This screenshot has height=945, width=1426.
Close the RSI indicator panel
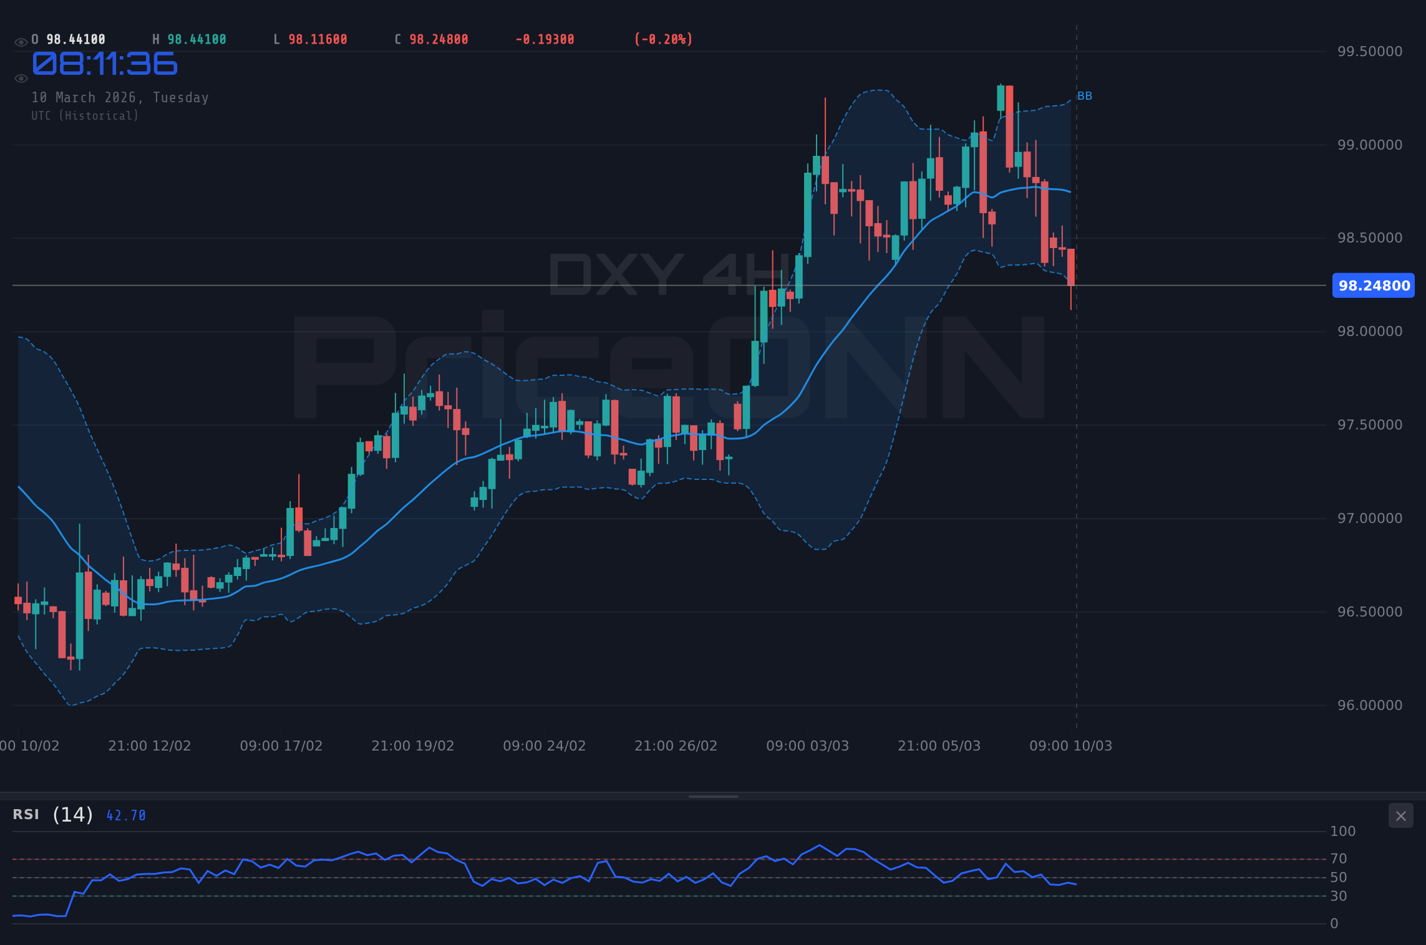pyautogui.click(x=1400, y=816)
